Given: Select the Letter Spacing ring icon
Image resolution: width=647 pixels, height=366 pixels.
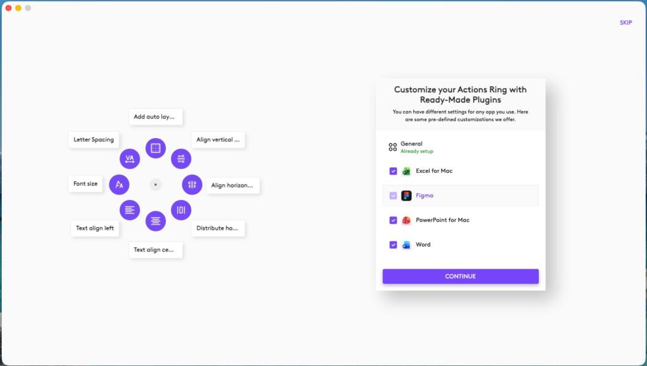Looking at the screenshot, I should (130, 158).
